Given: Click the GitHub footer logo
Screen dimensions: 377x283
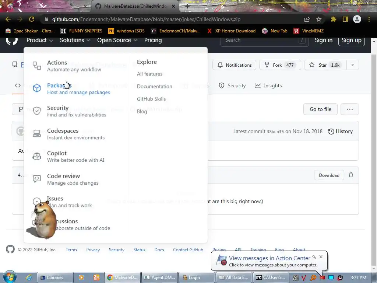Looking at the screenshot, I should pyautogui.click(x=10, y=249).
